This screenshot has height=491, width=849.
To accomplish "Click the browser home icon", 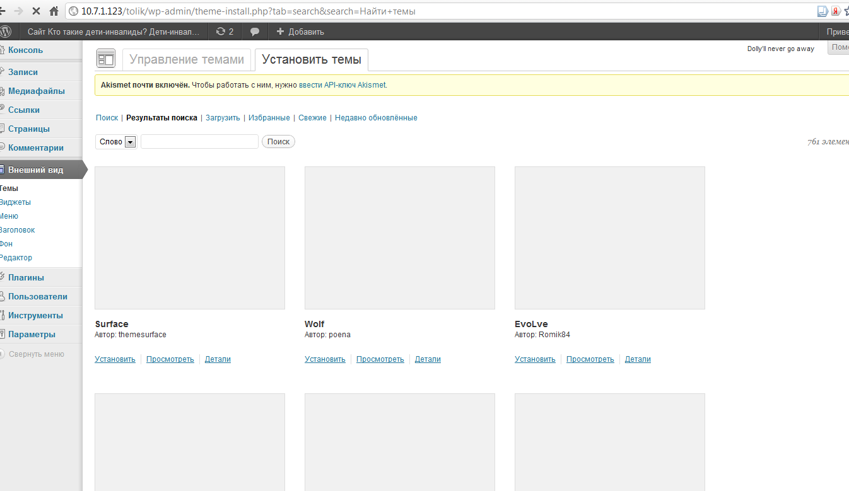I will tap(54, 11).
